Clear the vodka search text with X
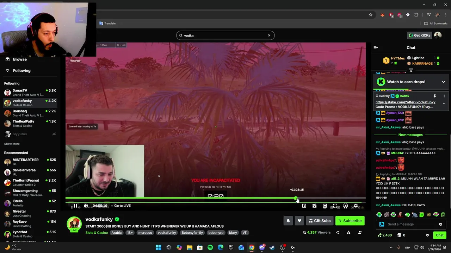 pos(269,35)
